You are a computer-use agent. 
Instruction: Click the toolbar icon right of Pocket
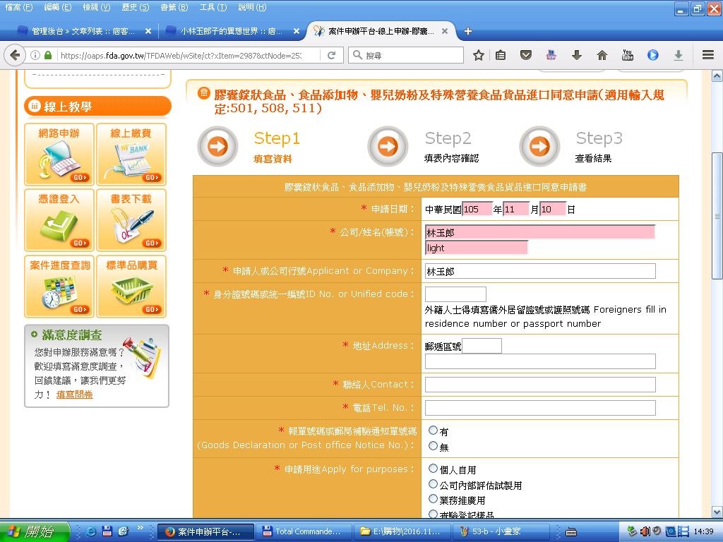pyautogui.click(x=551, y=55)
